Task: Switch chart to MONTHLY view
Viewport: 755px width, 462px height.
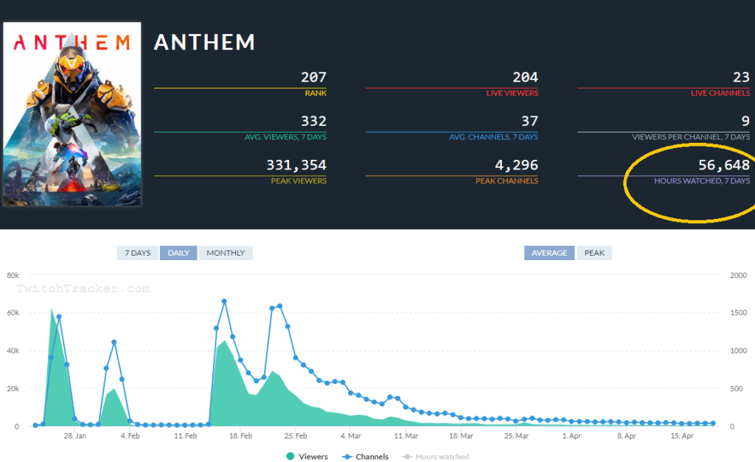Action: [x=226, y=253]
